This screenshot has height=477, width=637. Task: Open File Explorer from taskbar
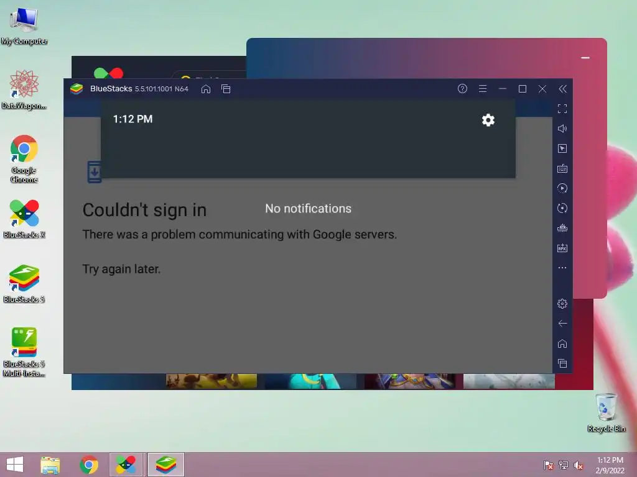click(50, 465)
